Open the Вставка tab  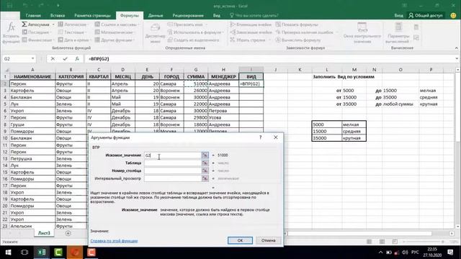click(x=58, y=16)
